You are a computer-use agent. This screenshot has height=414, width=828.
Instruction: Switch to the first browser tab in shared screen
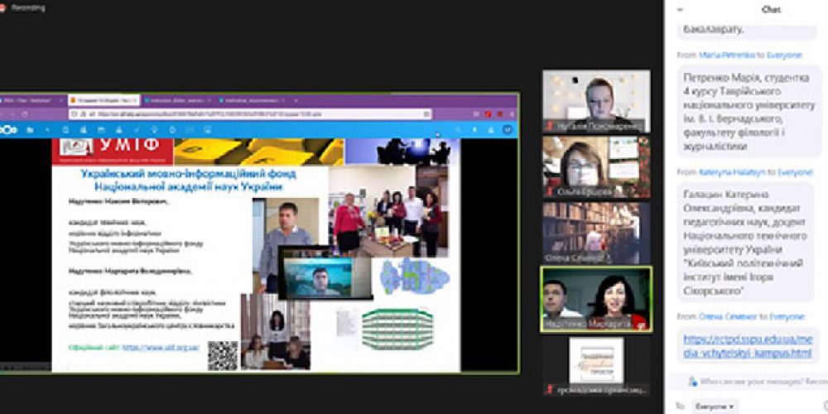click(x=31, y=99)
